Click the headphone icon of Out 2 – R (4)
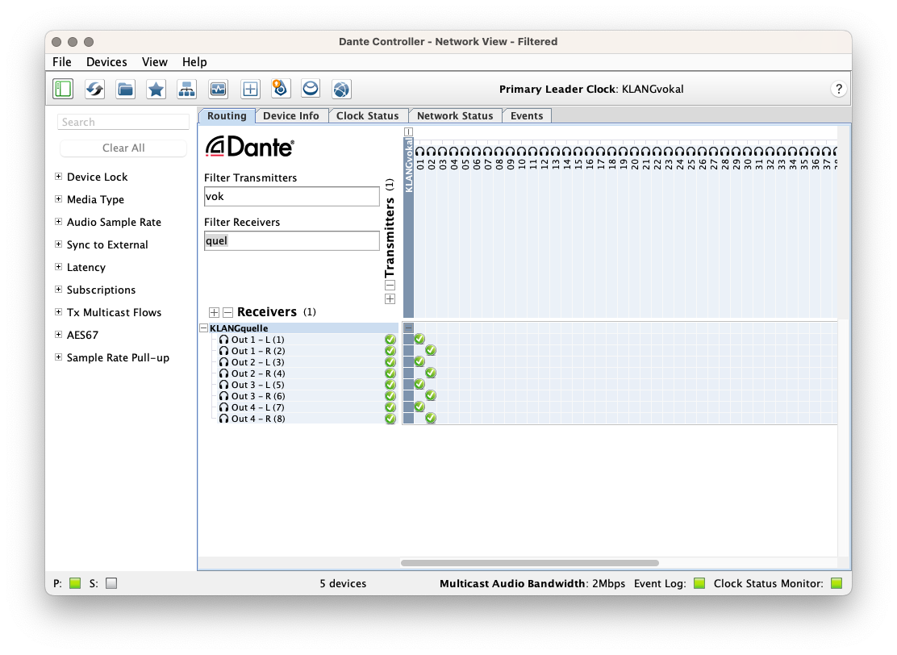Viewport: 897px width, 655px height. (223, 373)
